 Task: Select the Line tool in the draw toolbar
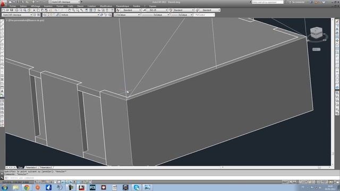pos(2,21)
